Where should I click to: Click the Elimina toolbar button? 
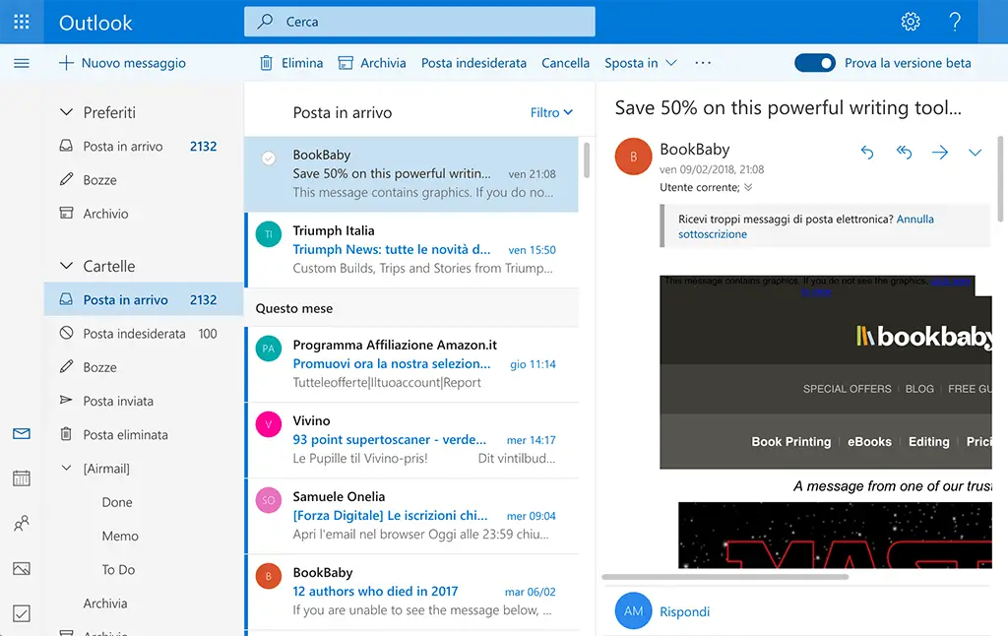[291, 63]
